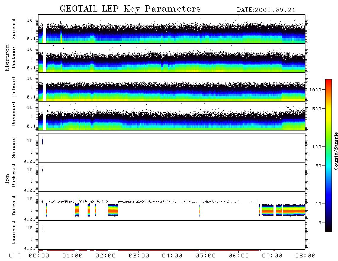This screenshot has height=261, width=338.
Task: Click inside the Ion Duskward spectrogram panel
Action: pos(172,177)
